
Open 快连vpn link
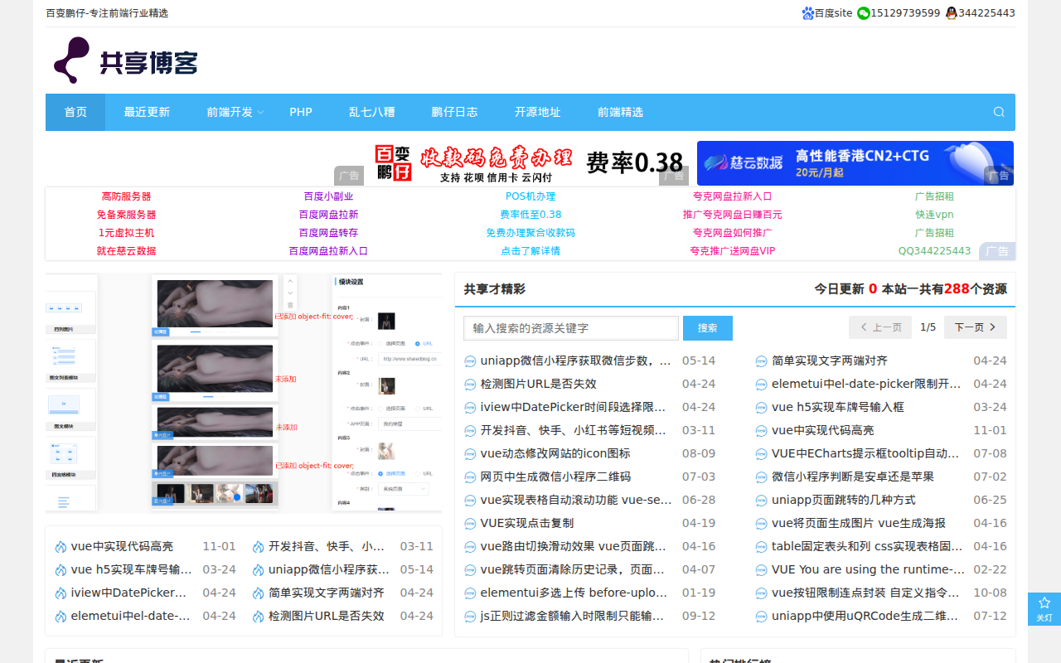click(x=934, y=215)
